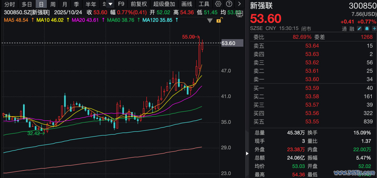This screenshot has height=178, width=377.
Task: Click the help question mark icon
Action: [x=229, y=4]
